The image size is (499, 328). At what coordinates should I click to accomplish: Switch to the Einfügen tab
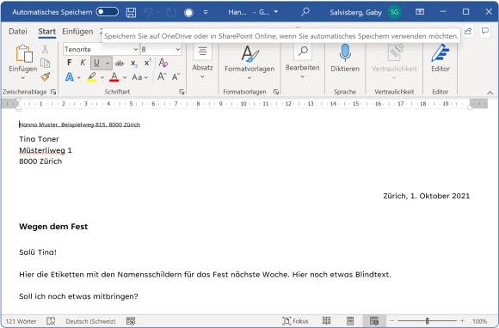point(77,32)
